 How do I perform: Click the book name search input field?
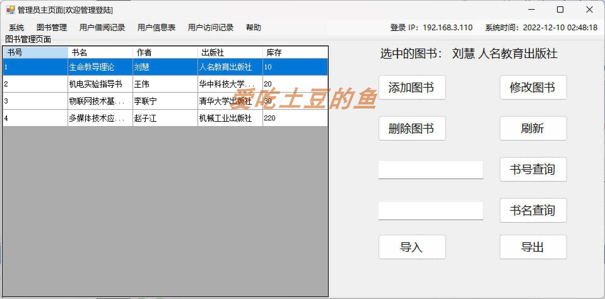[x=430, y=210]
